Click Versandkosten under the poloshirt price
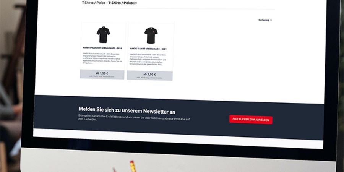The height and width of the screenshot is (172, 344). point(109,76)
